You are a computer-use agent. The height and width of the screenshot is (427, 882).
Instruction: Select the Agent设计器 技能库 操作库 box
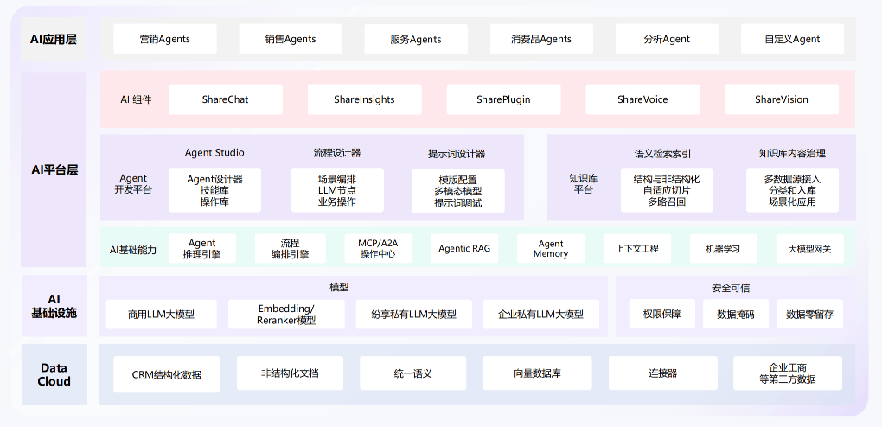[214, 190]
